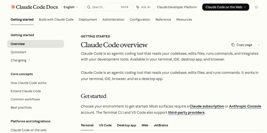Open the Changelog sidebar link
The image size is (267, 133).
point(19,61)
